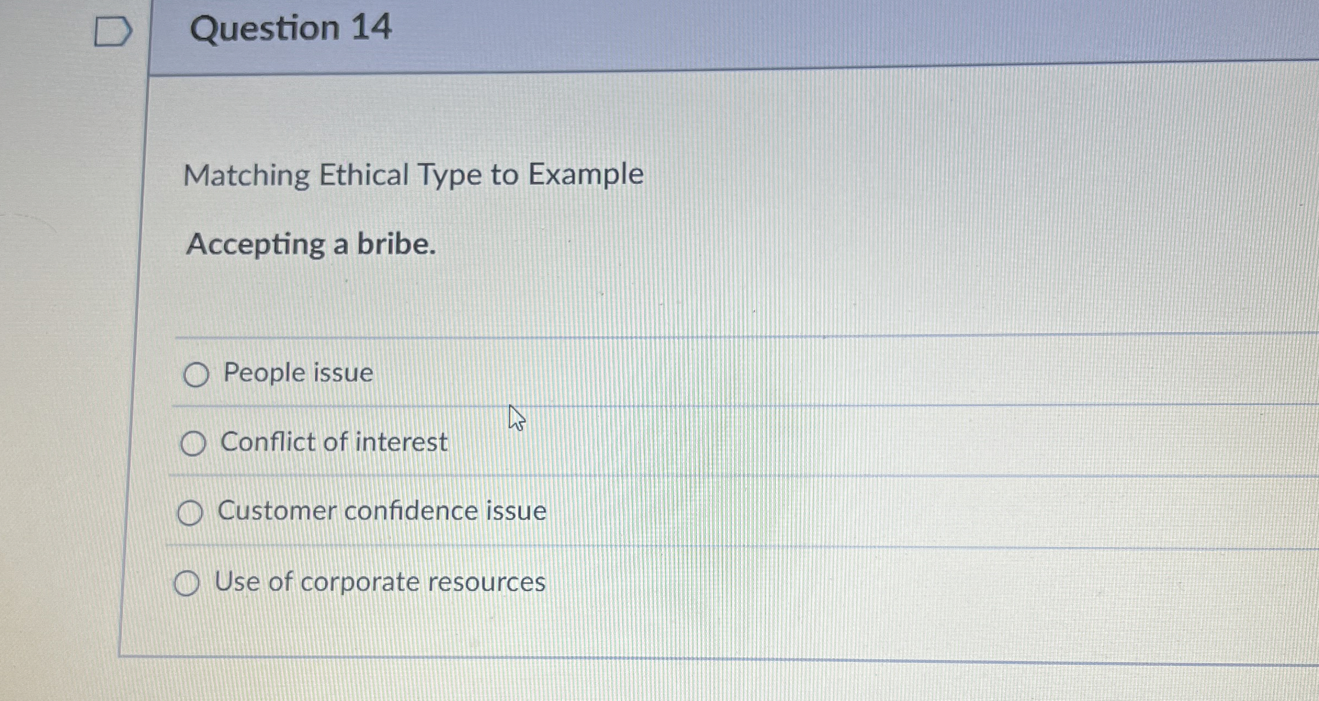Screen dimensions: 1319x701
Task: Choose Conflict of interest as answer
Action: [194, 443]
